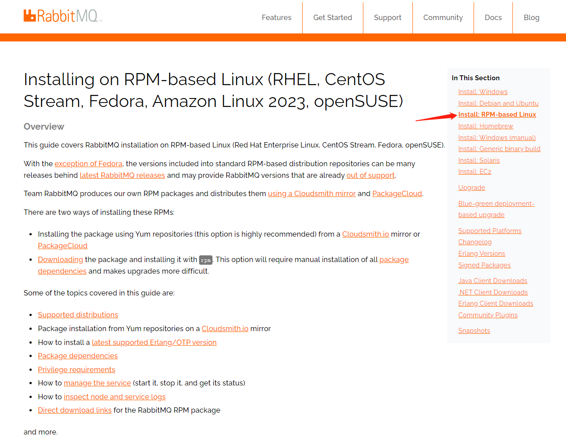This screenshot has width=566, height=447.
Task: Follow 'using a Cloudsmith mirror' link
Action: [x=312, y=194]
